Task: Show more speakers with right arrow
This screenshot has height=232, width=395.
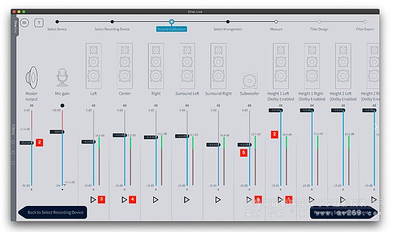Action: 376,126
